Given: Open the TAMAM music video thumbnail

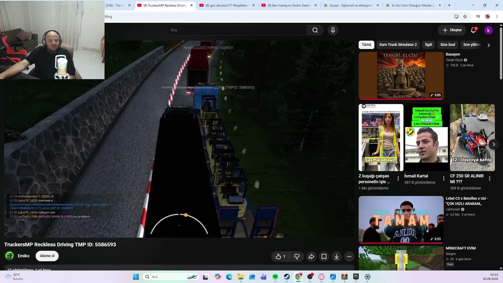Looking at the screenshot, I should (x=401, y=219).
